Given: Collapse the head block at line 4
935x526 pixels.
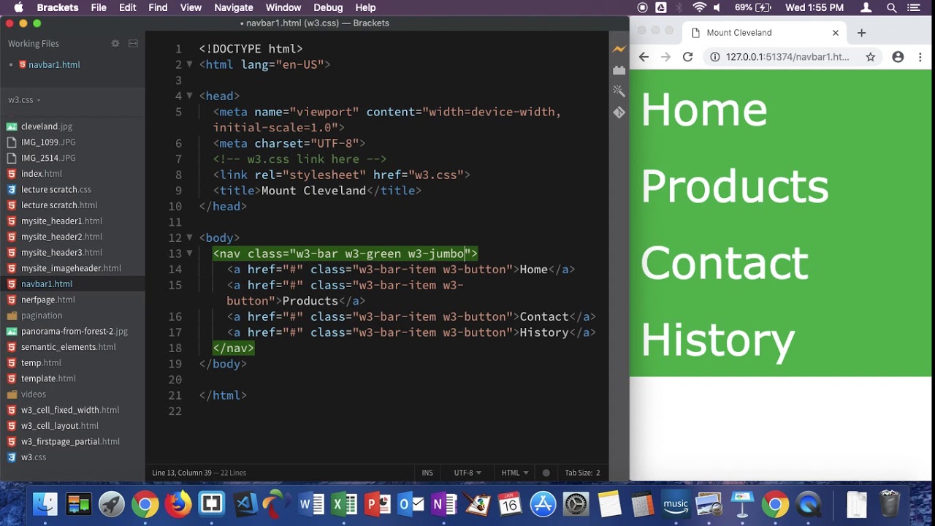Looking at the screenshot, I should [x=189, y=96].
